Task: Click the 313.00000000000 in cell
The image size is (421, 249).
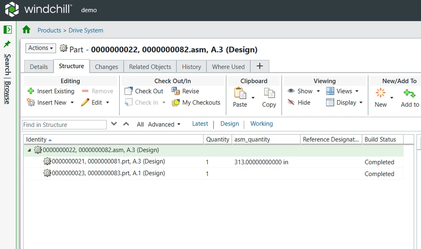Action: click(x=261, y=162)
